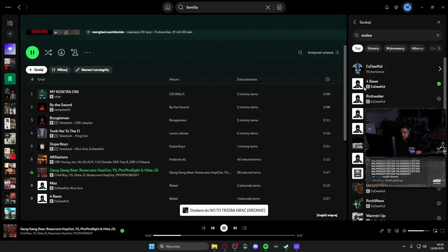Pause the playlist with the large green button

coord(32,52)
